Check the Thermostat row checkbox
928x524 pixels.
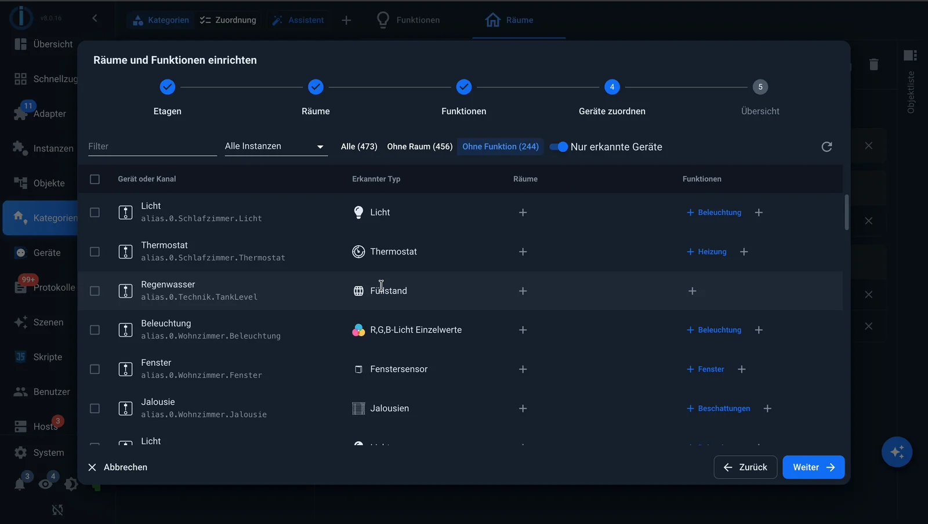tap(95, 252)
